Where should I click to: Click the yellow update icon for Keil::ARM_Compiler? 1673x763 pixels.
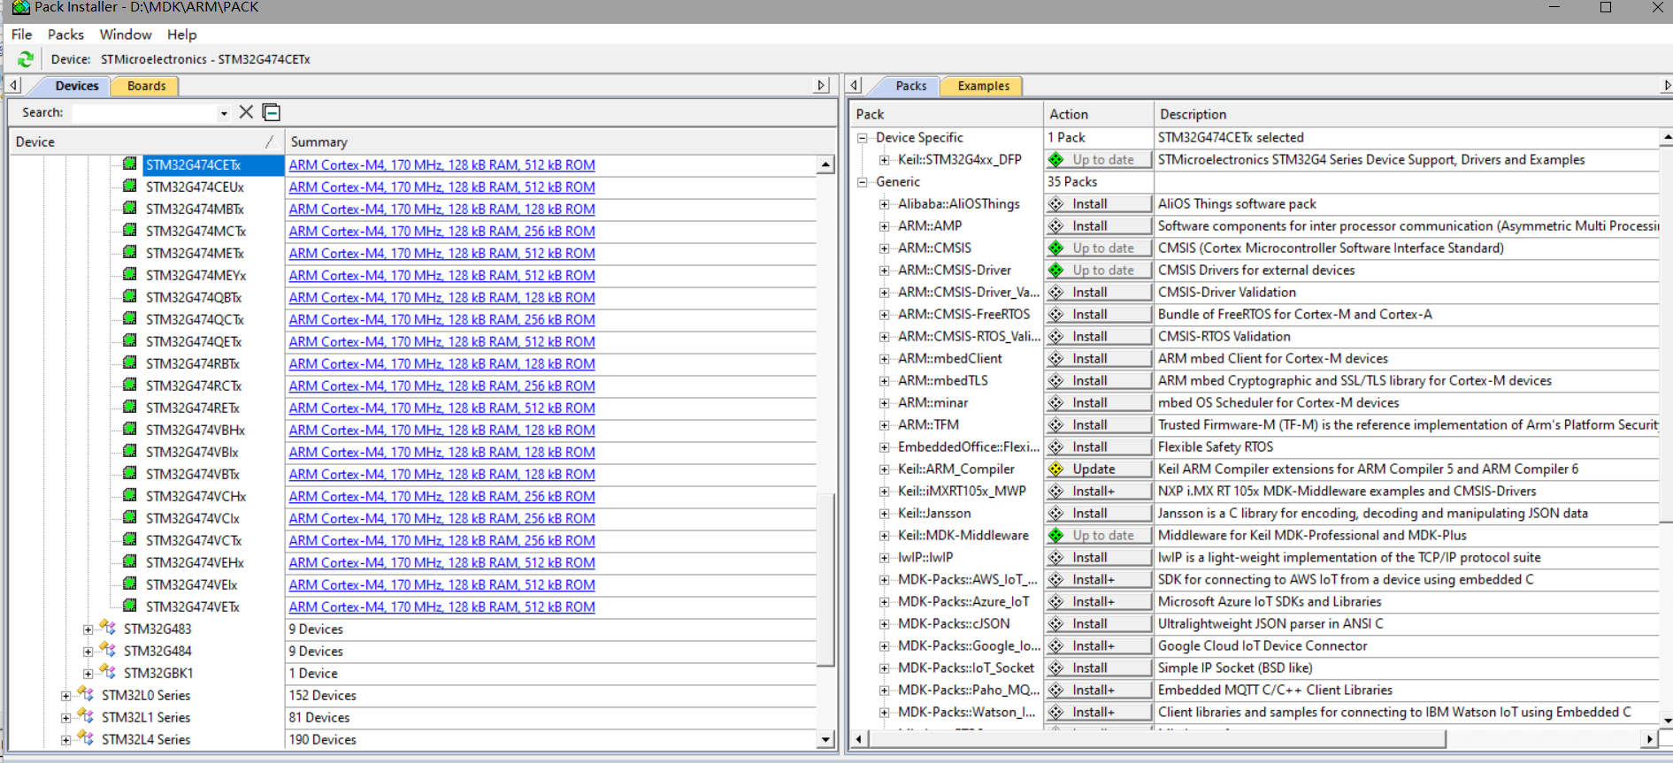point(1056,469)
